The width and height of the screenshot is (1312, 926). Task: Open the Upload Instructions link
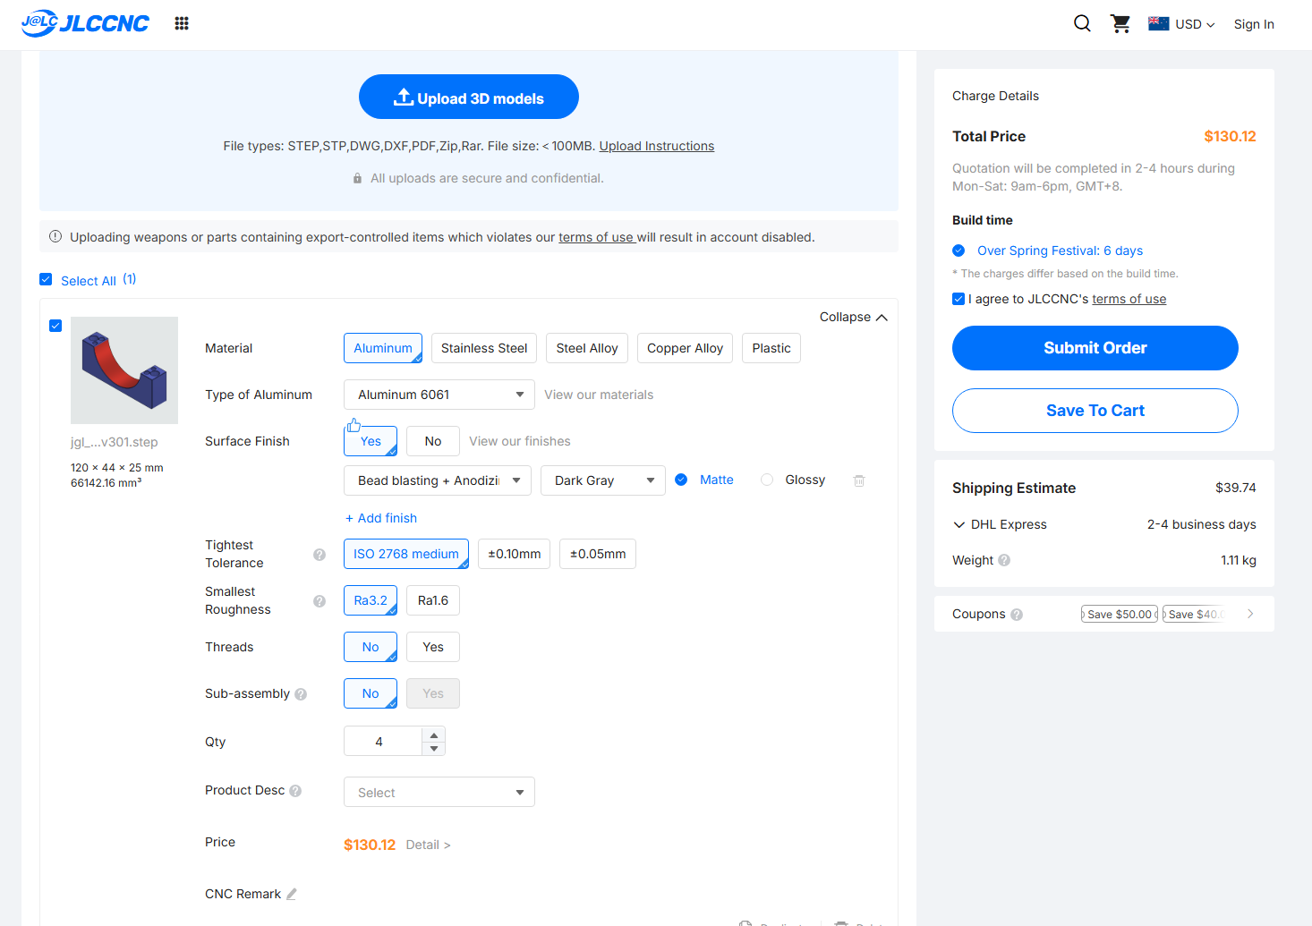coord(656,146)
